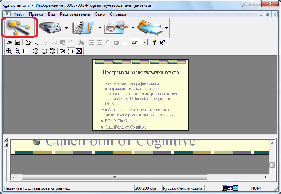Expand the save results dropdown arrow
Viewport: 281px width, 194px height.
click(x=166, y=28)
